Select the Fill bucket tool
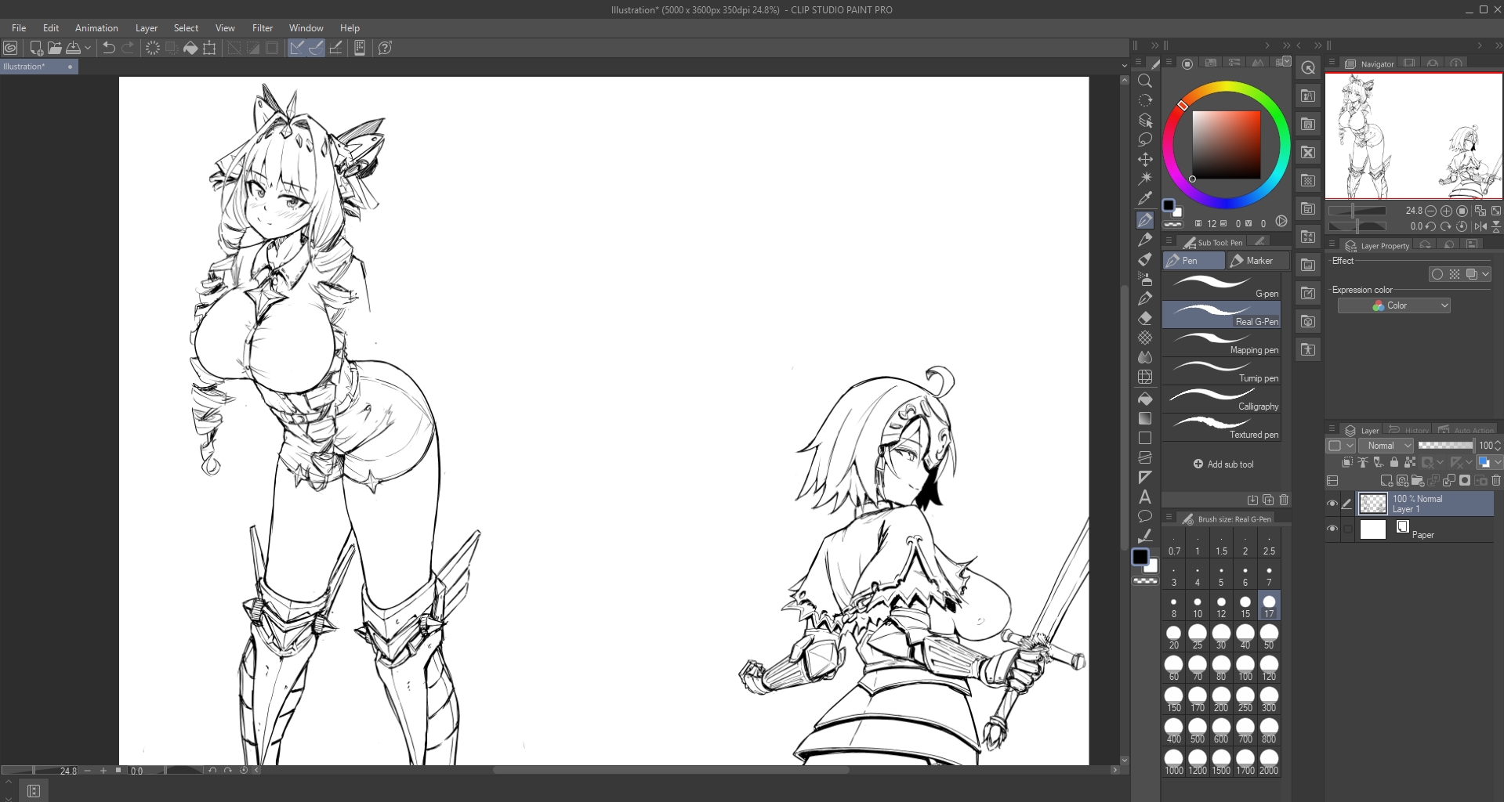Viewport: 1504px width, 802px height. pos(1145,399)
